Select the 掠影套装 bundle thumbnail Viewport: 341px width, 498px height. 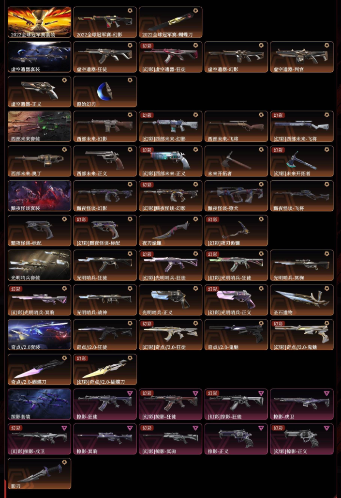pyautogui.click(x=39, y=405)
